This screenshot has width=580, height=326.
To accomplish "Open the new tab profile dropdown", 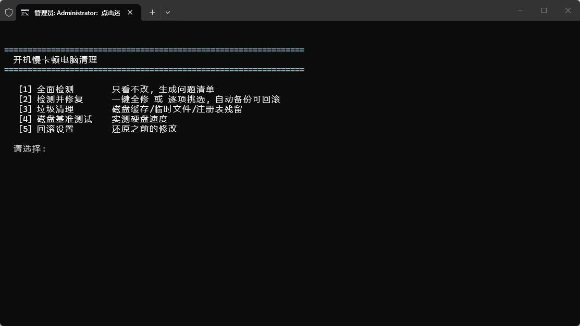I will tap(168, 12).
